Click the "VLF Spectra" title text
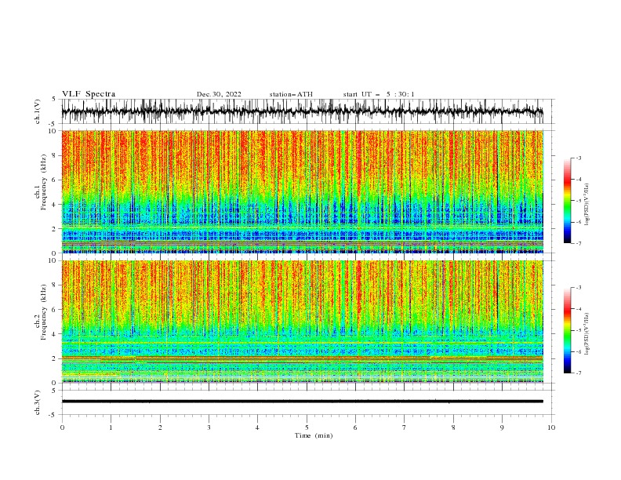 (89, 94)
